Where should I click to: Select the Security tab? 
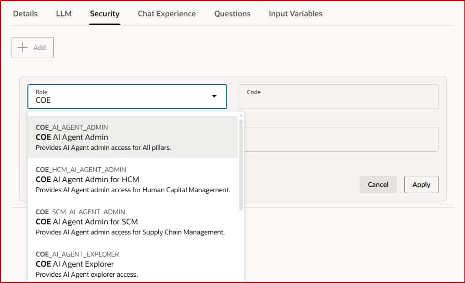pyautogui.click(x=104, y=13)
